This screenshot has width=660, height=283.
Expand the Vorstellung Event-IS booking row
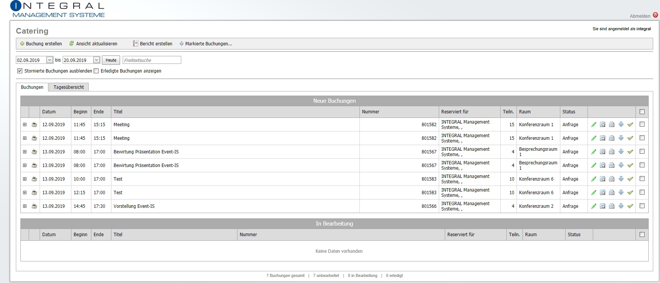(25, 206)
